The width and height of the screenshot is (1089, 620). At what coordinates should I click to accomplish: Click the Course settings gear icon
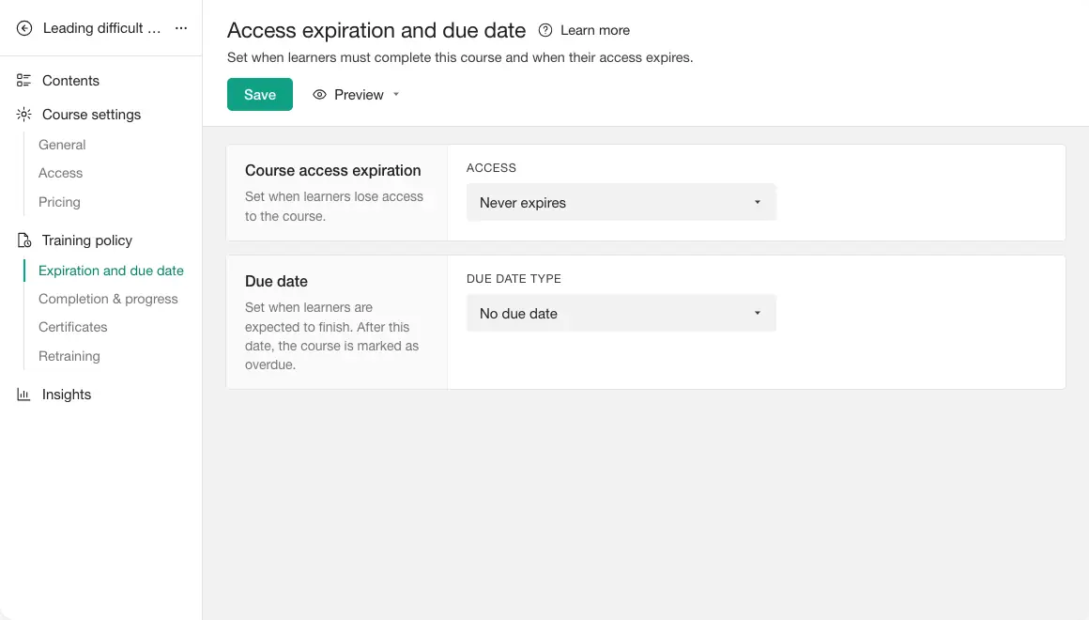tap(23, 115)
